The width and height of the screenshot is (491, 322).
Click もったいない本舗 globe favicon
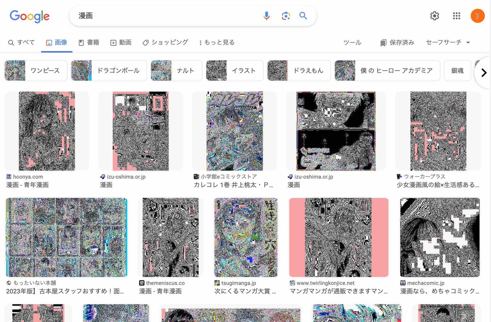click(9, 283)
